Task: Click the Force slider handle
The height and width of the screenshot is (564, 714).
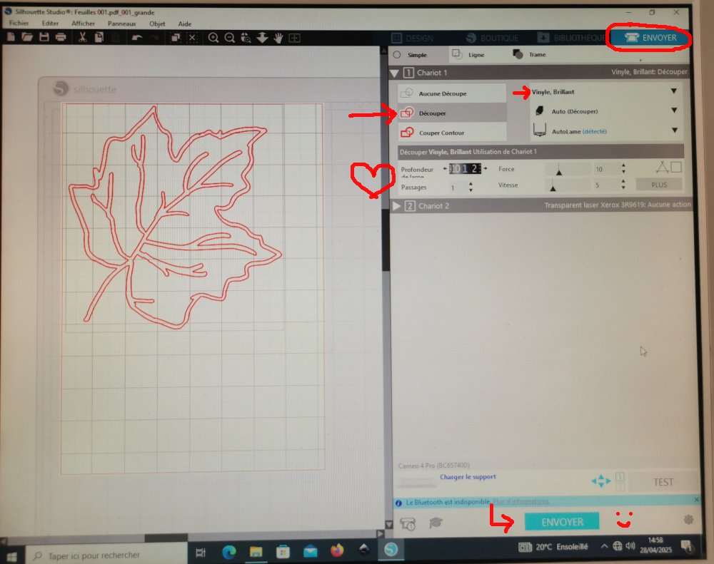Action: point(559,170)
